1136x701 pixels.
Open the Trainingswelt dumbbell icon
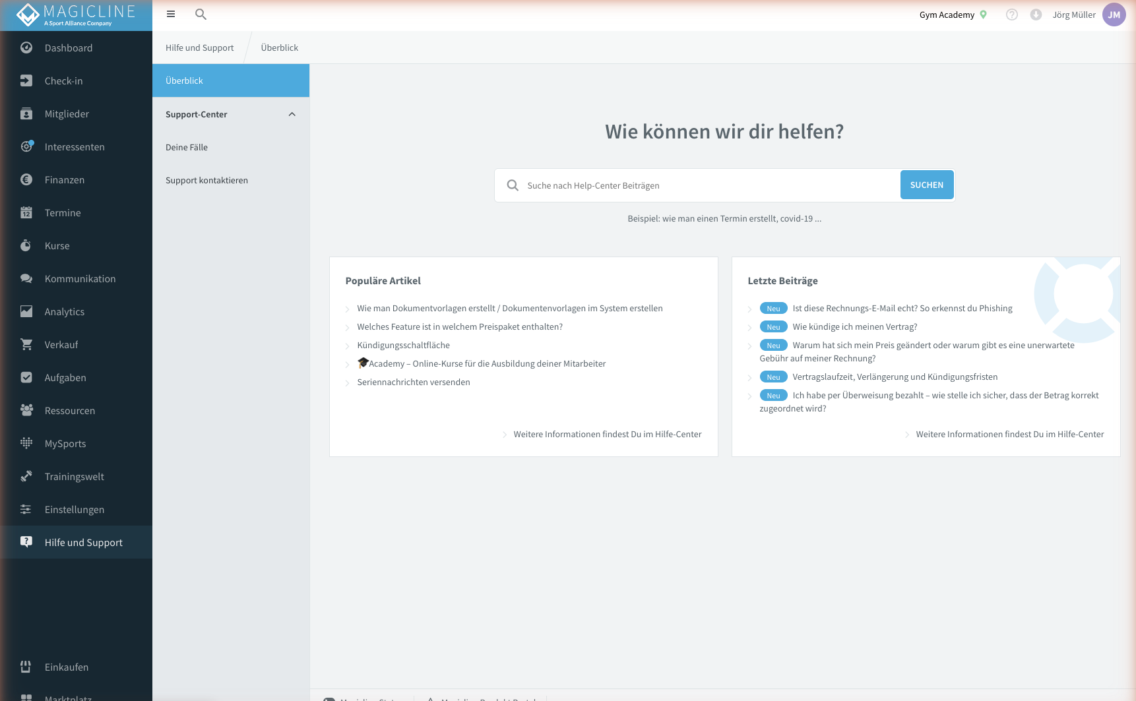26,476
